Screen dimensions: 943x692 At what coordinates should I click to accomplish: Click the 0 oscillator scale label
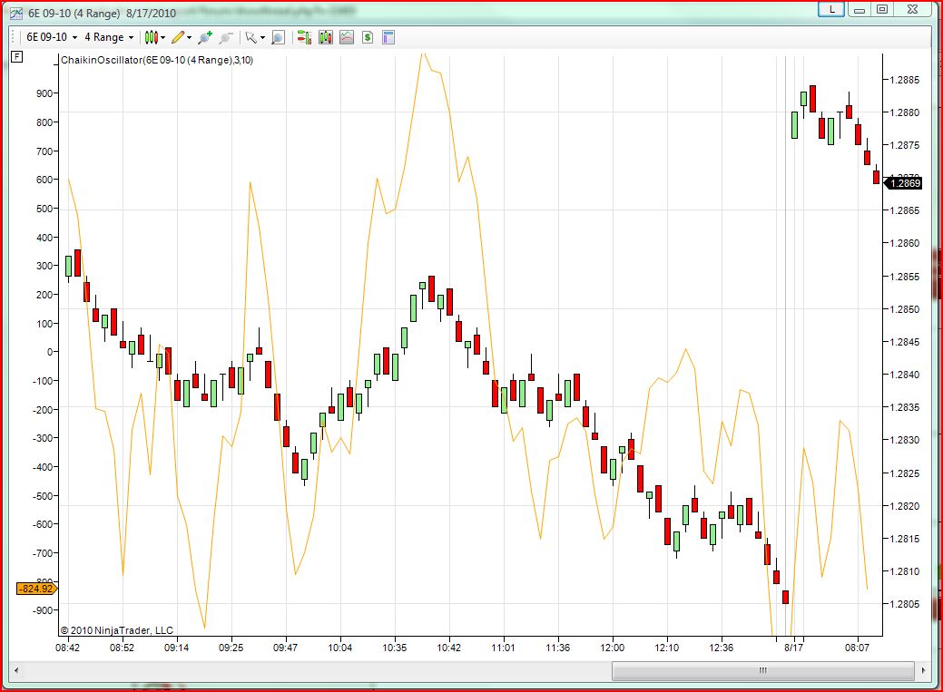pyautogui.click(x=51, y=352)
